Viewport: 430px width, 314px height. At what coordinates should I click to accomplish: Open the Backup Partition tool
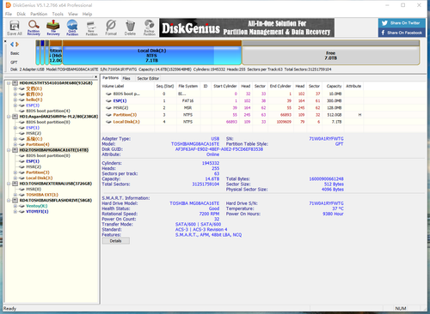pyautogui.click(x=149, y=28)
